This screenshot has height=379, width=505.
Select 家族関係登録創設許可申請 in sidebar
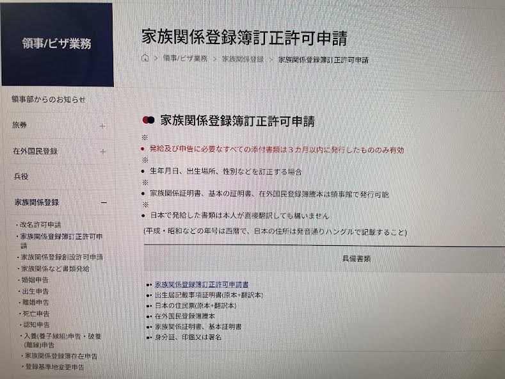tap(62, 257)
